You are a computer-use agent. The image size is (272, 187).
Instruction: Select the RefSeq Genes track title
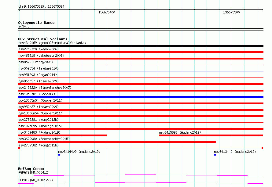(x=31, y=169)
